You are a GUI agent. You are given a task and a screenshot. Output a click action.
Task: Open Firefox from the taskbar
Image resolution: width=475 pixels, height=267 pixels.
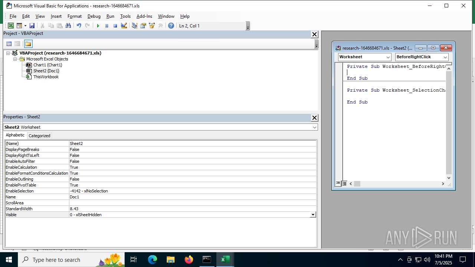coord(189,260)
